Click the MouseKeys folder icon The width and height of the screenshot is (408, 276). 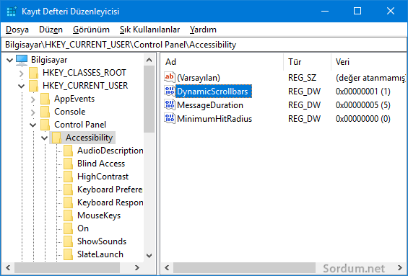pos(68,215)
